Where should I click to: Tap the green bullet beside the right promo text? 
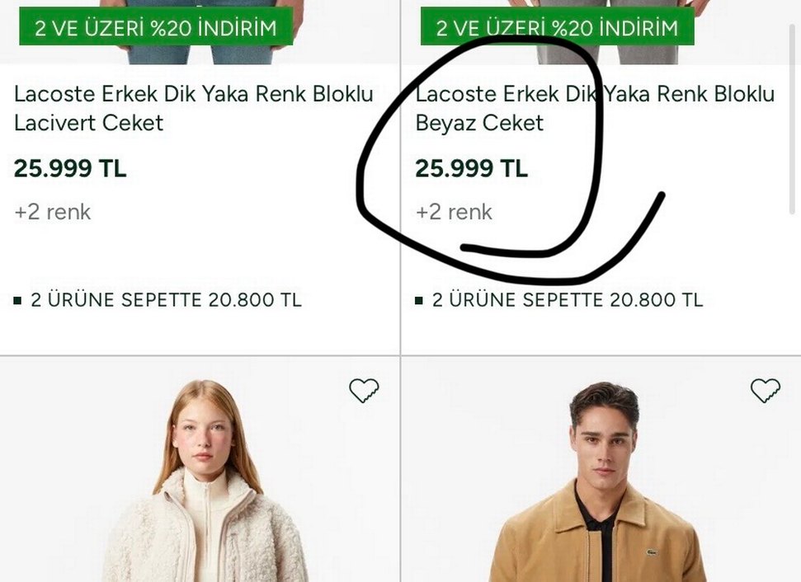(420, 300)
